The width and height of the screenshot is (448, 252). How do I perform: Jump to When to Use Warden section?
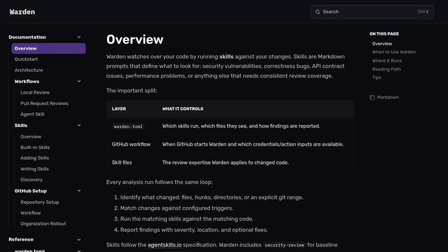click(x=394, y=52)
